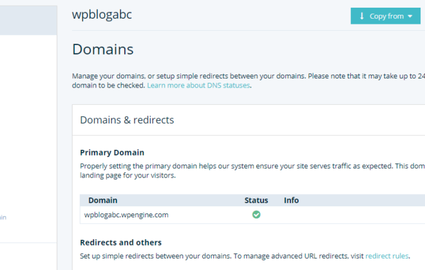Click the down arrow icon on Copy from
Screen dimensions: 425x270
click(362, 16)
